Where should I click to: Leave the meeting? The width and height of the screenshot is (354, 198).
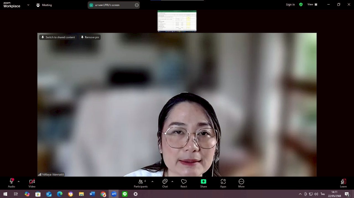pyautogui.click(x=343, y=183)
